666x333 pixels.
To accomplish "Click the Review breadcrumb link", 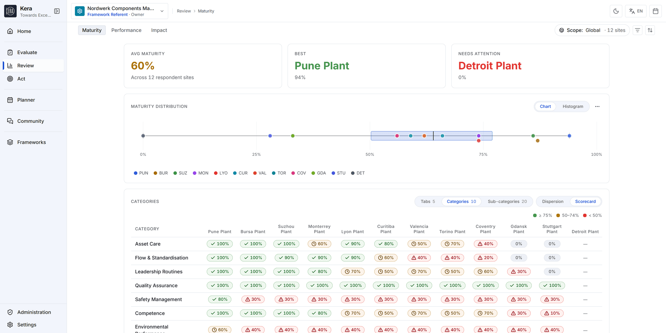I will click(184, 11).
